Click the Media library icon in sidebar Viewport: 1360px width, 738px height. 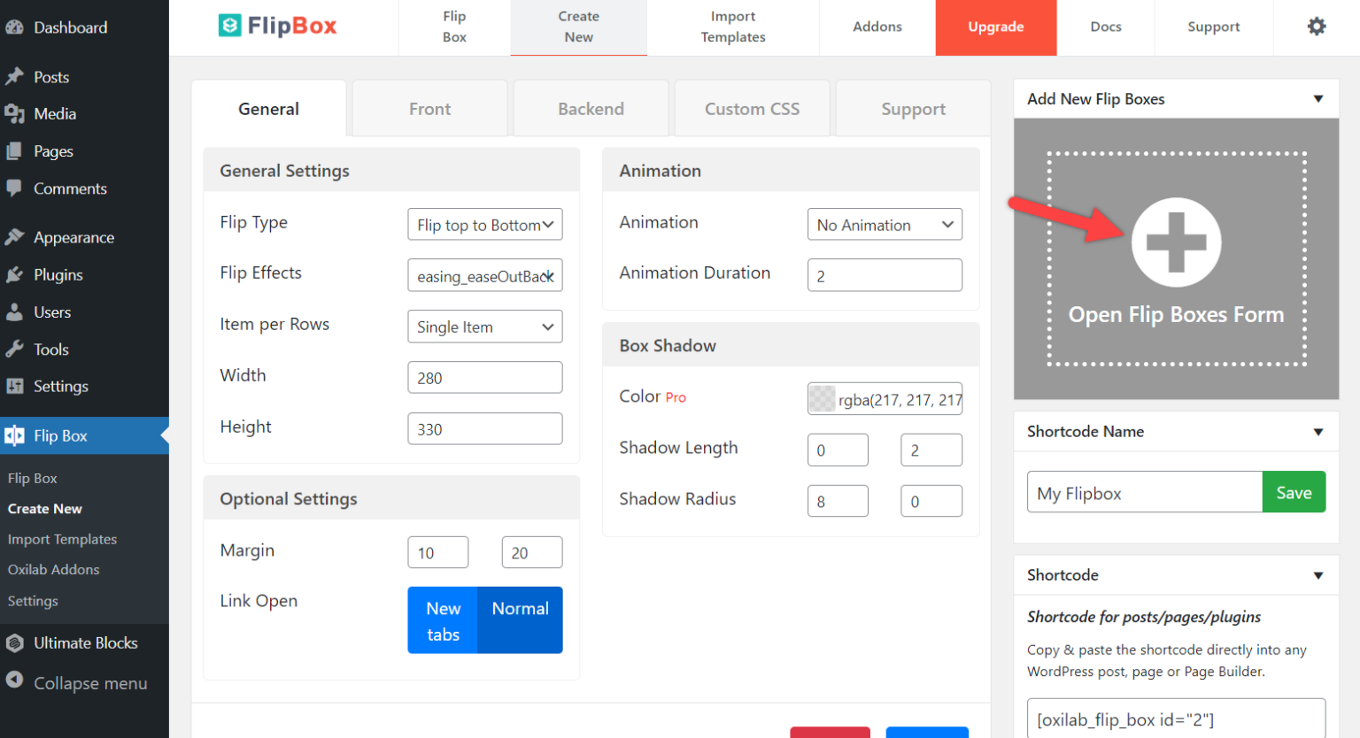tap(15, 113)
